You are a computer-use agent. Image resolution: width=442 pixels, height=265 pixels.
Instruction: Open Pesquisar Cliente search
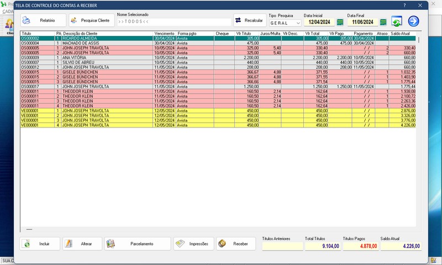point(91,20)
